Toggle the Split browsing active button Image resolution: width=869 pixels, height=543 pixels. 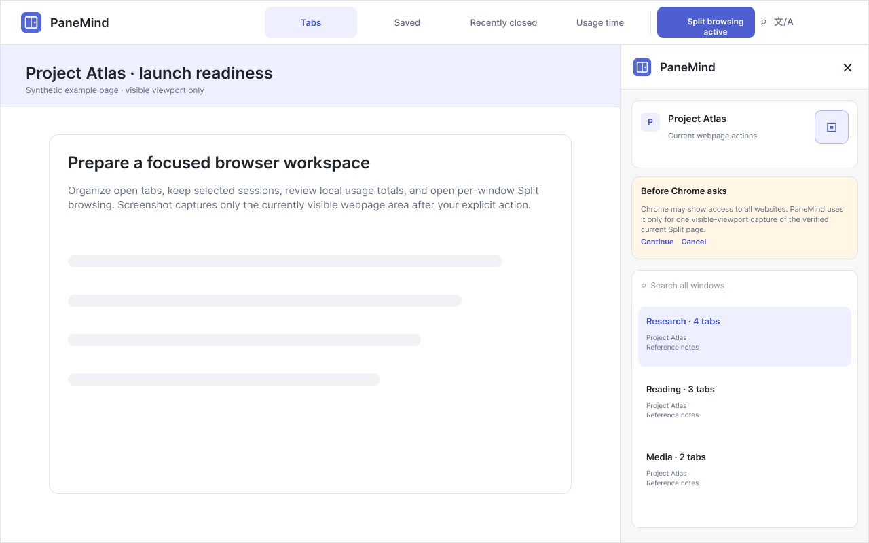pos(706,22)
